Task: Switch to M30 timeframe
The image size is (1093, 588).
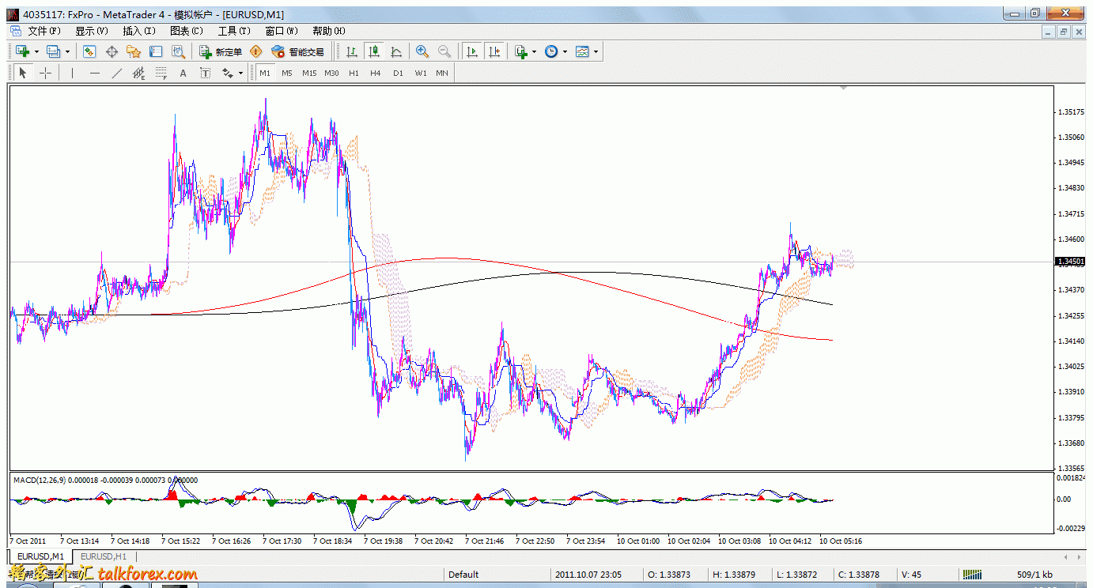Action: tap(331, 73)
